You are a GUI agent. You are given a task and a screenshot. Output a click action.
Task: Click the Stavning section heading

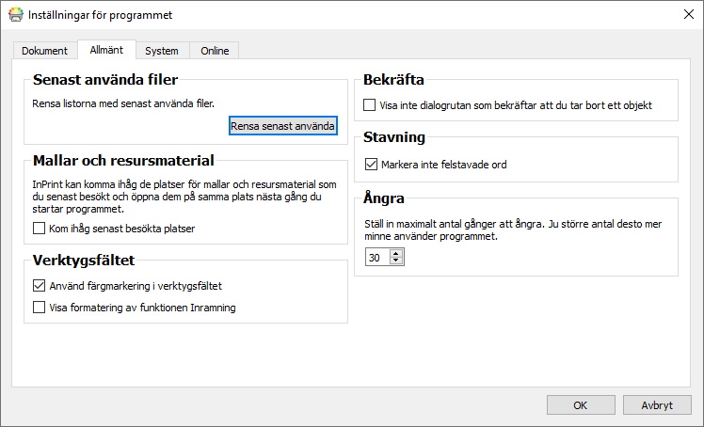(394, 137)
